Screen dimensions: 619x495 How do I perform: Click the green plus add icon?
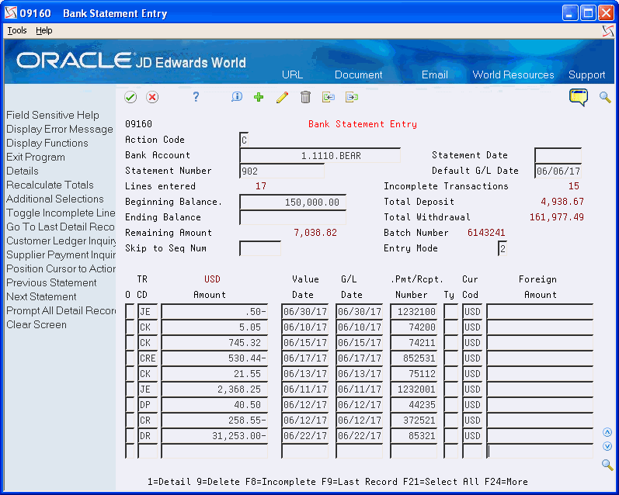[x=259, y=97]
